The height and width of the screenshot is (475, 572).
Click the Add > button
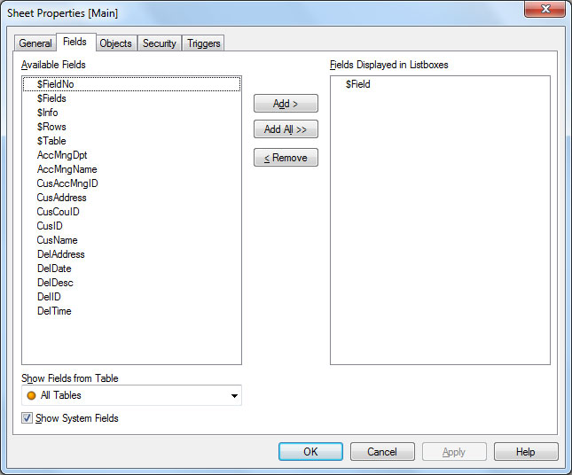pos(286,104)
